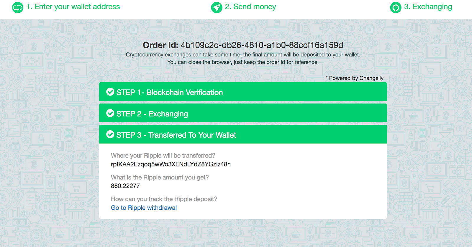Expand the STEP 2 Exchanging bar
This screenshot has height=247, width=472.
(x=243, y=113)
